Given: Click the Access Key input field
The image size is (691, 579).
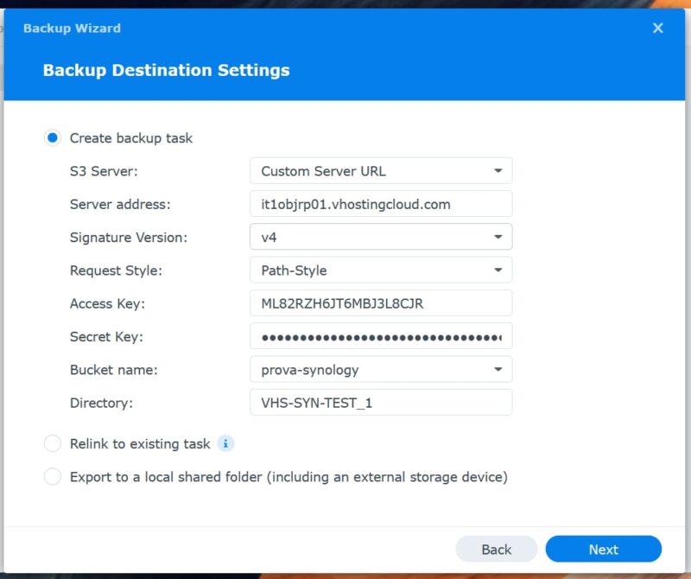Looking at the screenshot, I should coord(381,303).
